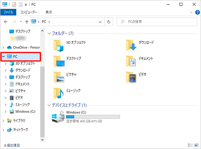Click the PC icon in the address bar
The width and height of the screenshot is (201, 149).
tap(34, 22)
